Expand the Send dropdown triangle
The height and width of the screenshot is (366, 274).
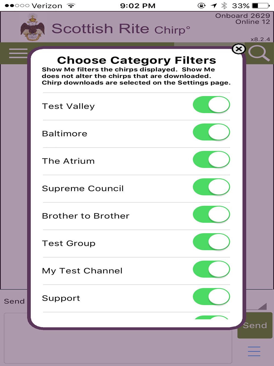click(x=262, y=306)
